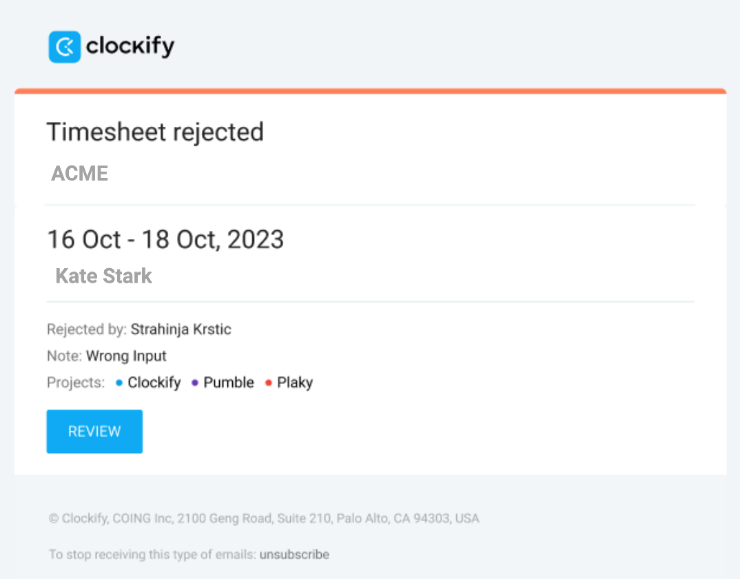Select the purple Pumble project dot
Screen dimensions: 740x579
195,382
